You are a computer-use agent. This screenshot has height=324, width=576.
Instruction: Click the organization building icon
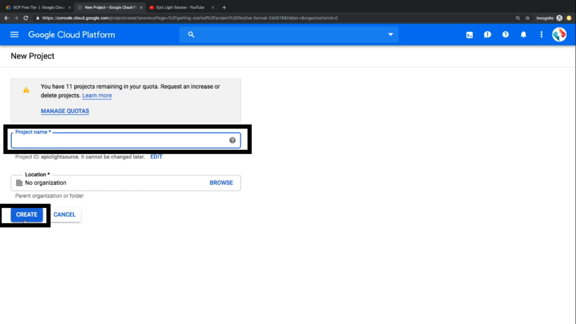(x=19, y=183)
